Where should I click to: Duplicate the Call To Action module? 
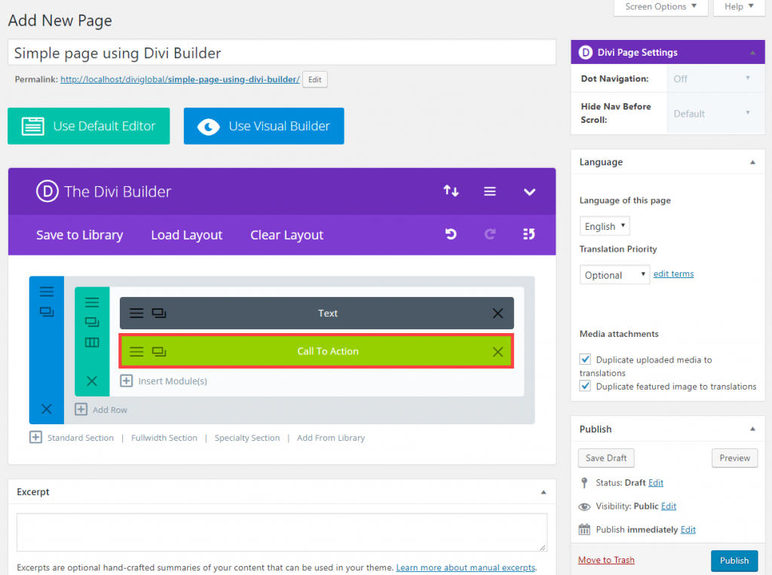[x=159, y=351]
